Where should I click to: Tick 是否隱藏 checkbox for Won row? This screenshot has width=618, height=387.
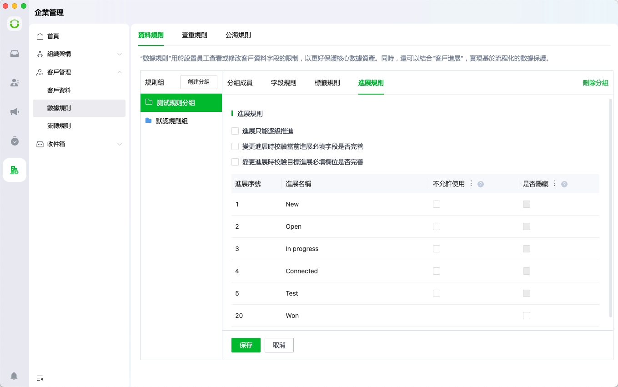click(527, 316)
